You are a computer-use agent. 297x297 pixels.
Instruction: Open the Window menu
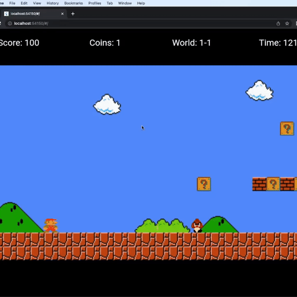pos(125,3)
